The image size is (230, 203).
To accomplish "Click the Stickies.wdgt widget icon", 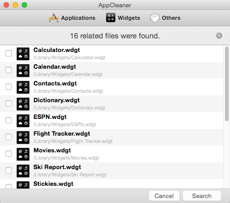I will (x=23, y=185).
